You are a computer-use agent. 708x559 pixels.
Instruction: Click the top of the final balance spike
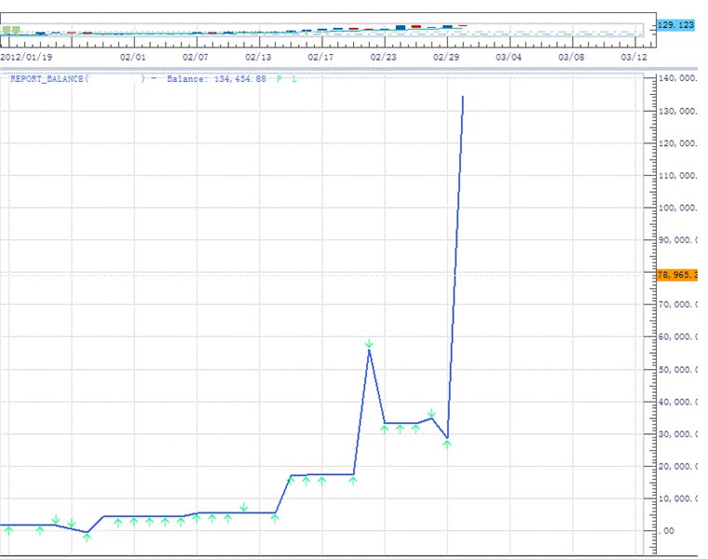coord(463,96)
